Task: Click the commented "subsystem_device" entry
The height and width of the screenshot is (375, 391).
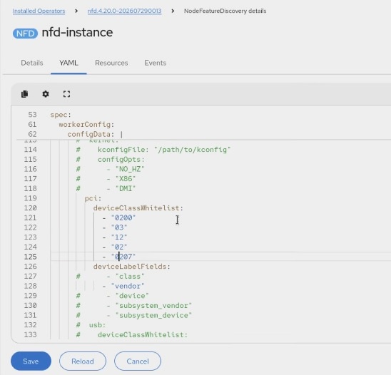Action: [x=153, y=315]
